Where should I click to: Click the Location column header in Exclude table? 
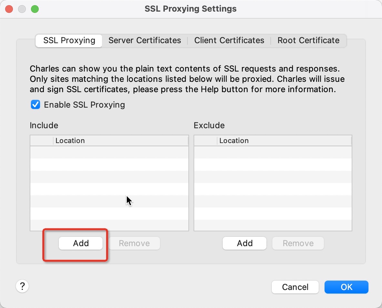pos(284,140)
